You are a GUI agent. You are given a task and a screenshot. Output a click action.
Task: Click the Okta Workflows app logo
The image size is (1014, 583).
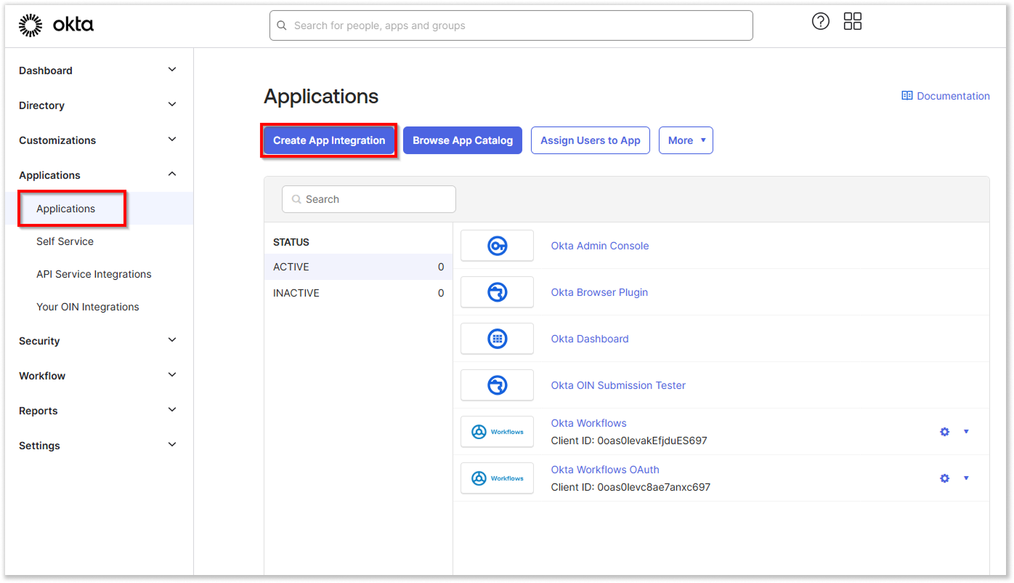[x=498, y=432]
